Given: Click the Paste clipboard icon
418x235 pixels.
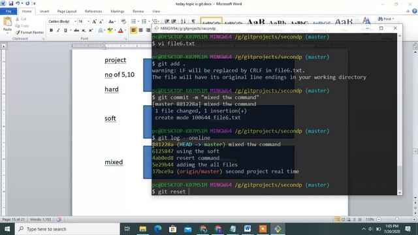Looking at the screenshot, I should coord(7,22).
